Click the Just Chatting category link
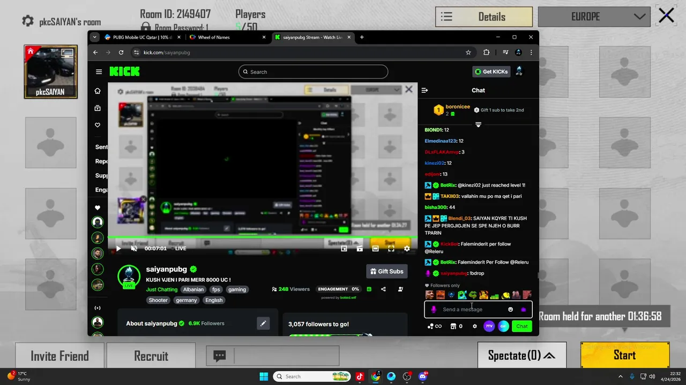This screenshot has width=686, height=385. pyautogui.click(x=162, y=289)
